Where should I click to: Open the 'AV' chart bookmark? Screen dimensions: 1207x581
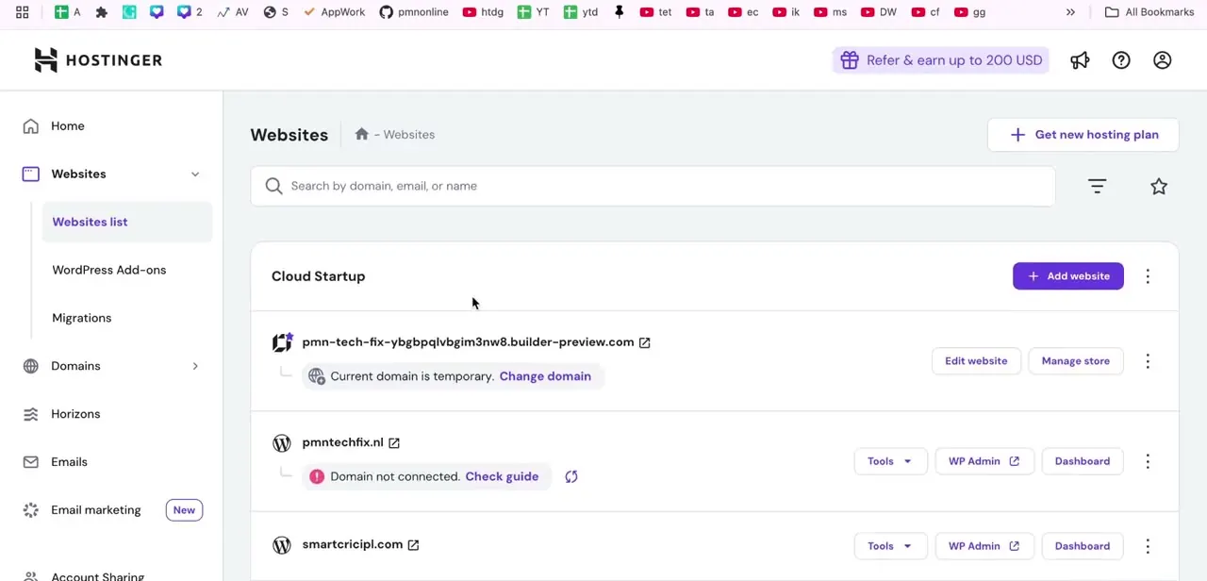coord(232,12)
